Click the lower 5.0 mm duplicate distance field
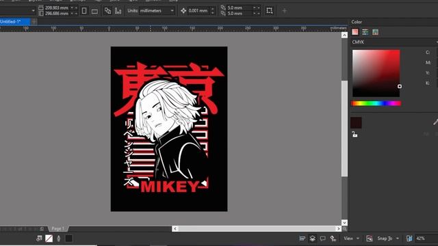This screenshot has height=246, width=438. [x=239, y=14]
